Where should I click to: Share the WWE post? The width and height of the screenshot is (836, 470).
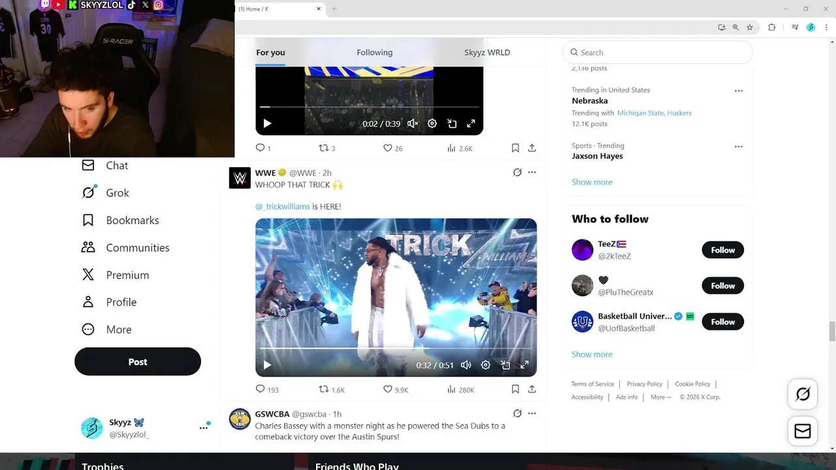532,389
